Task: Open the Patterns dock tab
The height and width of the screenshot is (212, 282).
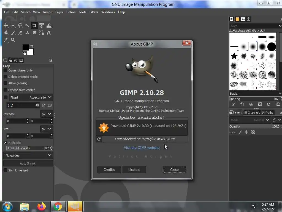Action: [237, 19]
